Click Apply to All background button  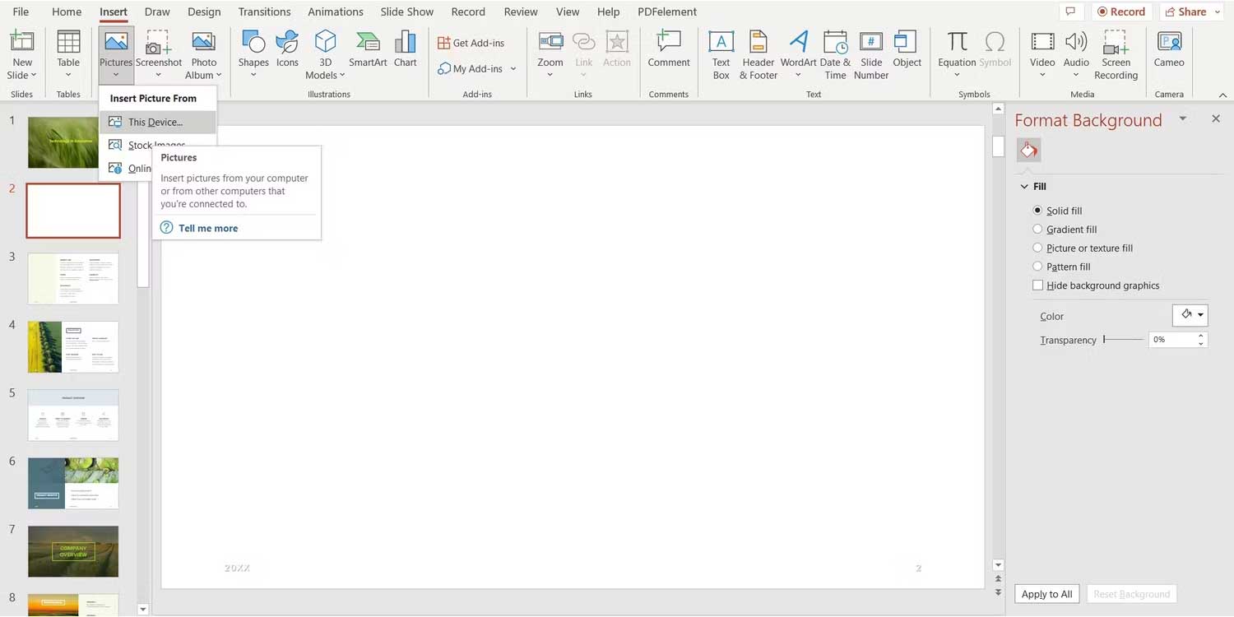[x=1046, y=593]
